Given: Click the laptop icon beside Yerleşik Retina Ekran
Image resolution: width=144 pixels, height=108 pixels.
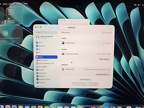Looking at the screenshot, I should tap(63, 54).
